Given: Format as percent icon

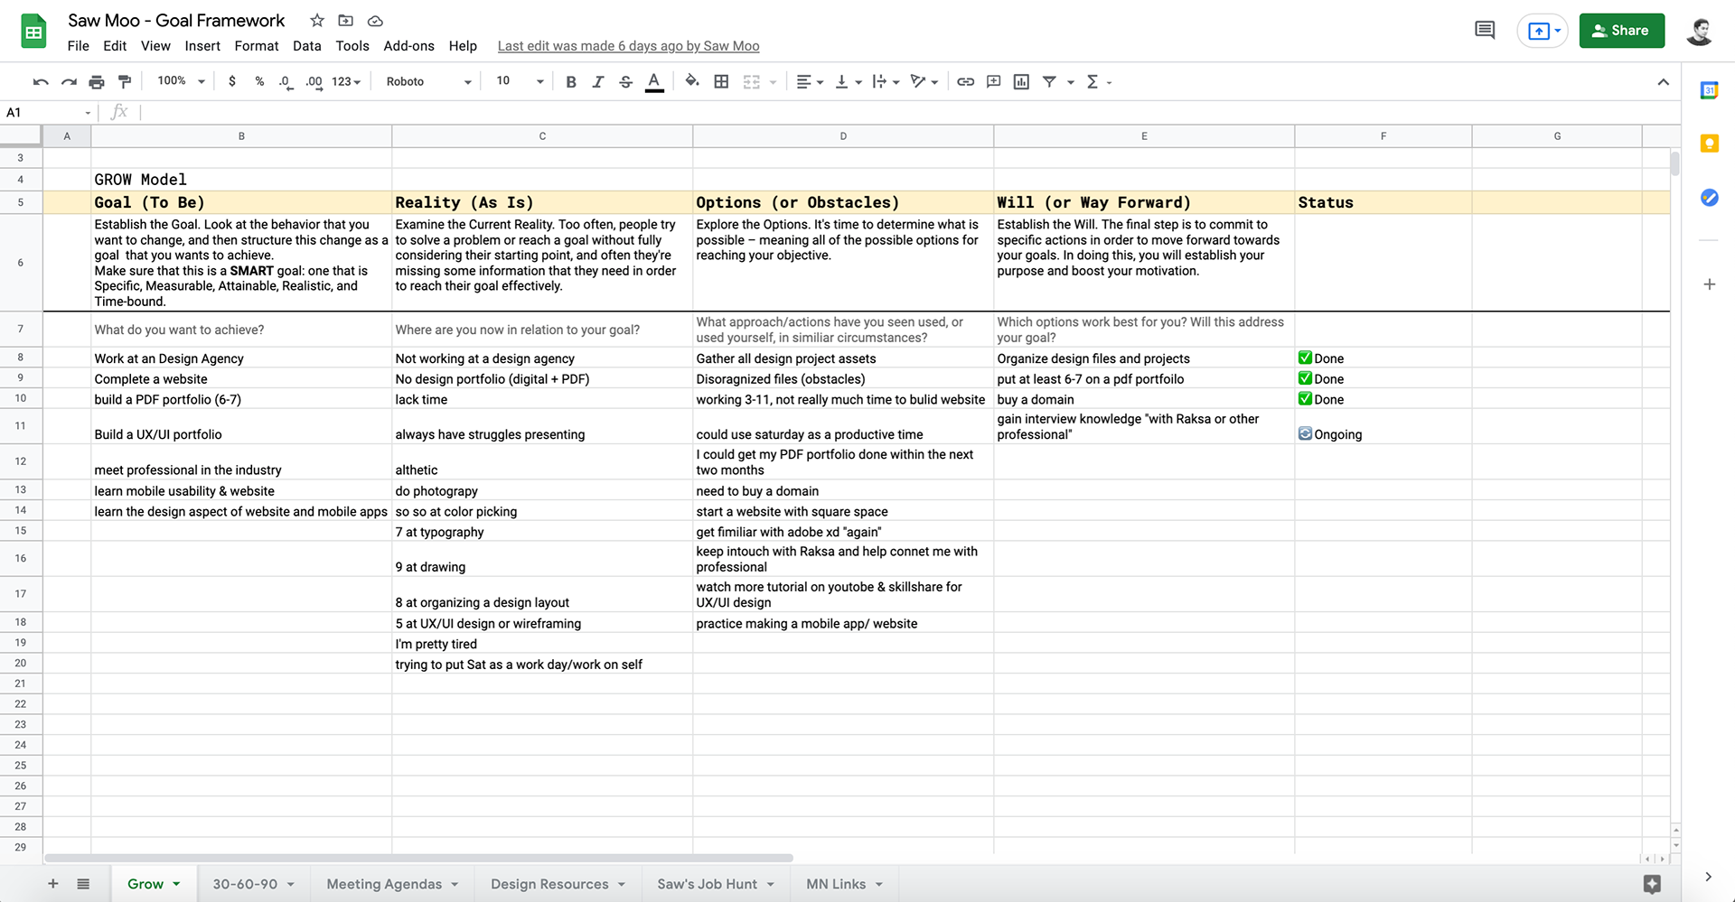Looking at the screenshot, I should pyautogui.click(x=259, y=81).
